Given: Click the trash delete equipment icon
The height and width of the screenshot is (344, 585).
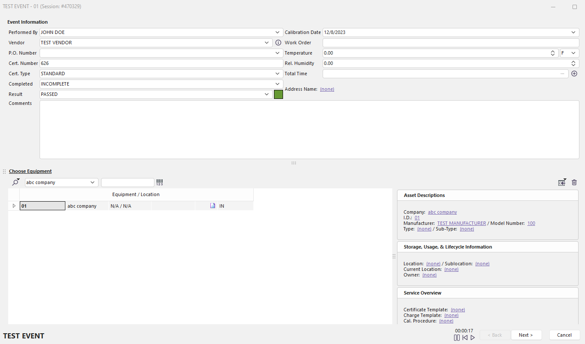Looking at the screenshot, I should coord(574,182).
